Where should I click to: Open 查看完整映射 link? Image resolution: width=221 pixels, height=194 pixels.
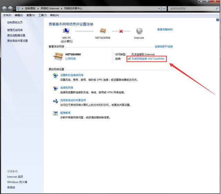point(165,30)
